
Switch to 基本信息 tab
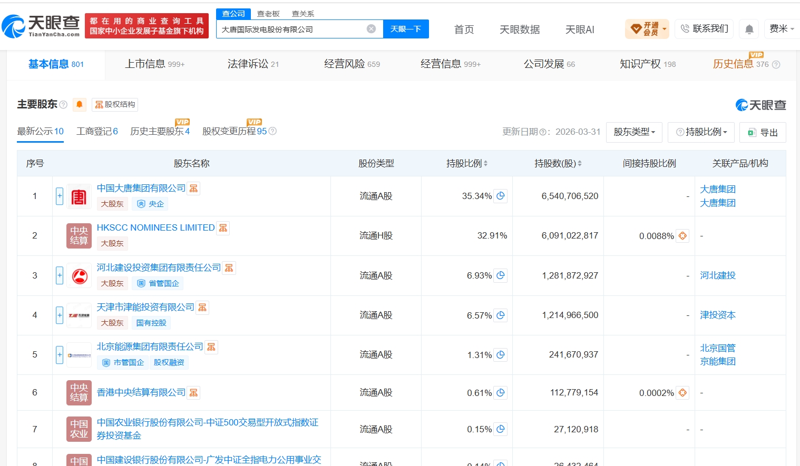56,64
